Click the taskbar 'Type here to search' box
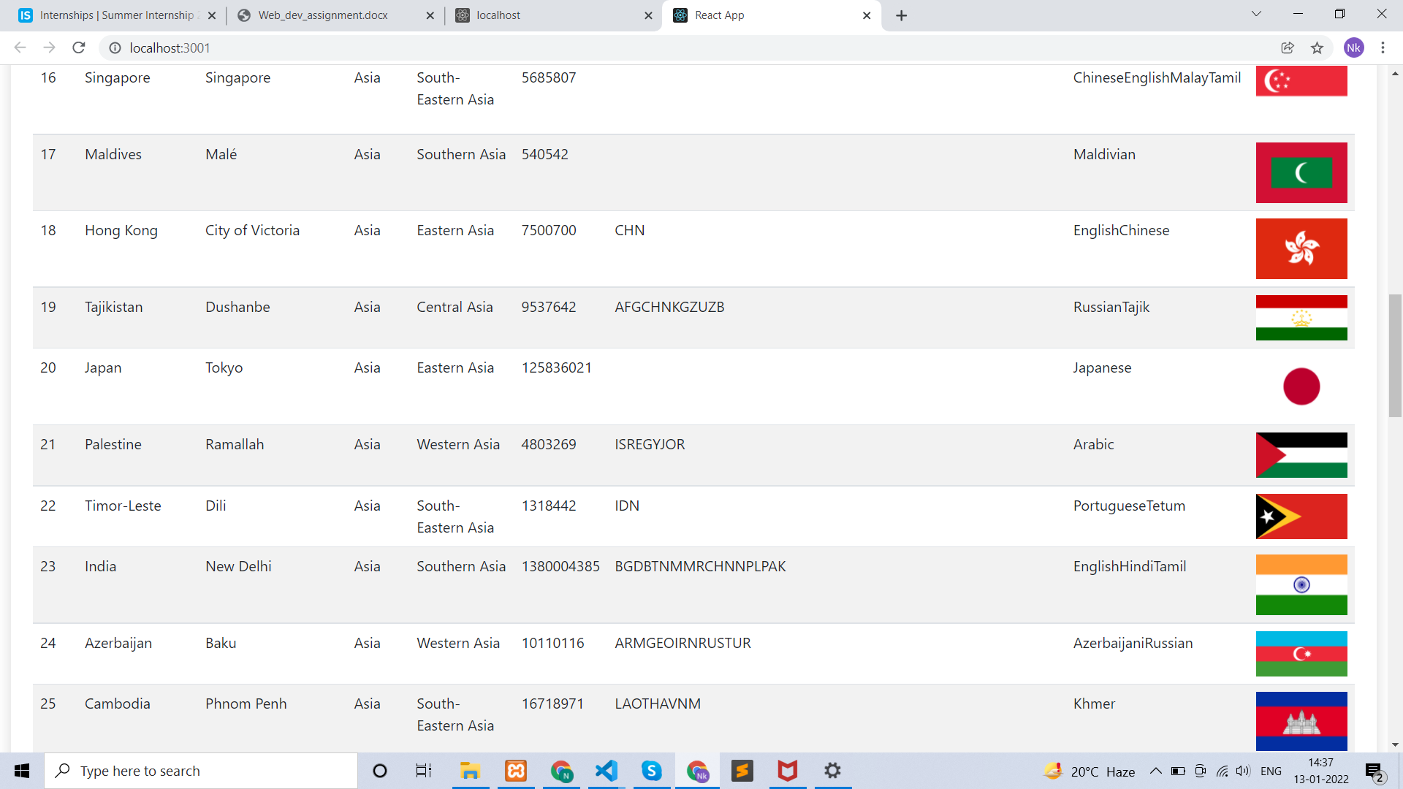 (x=202, y=771)
